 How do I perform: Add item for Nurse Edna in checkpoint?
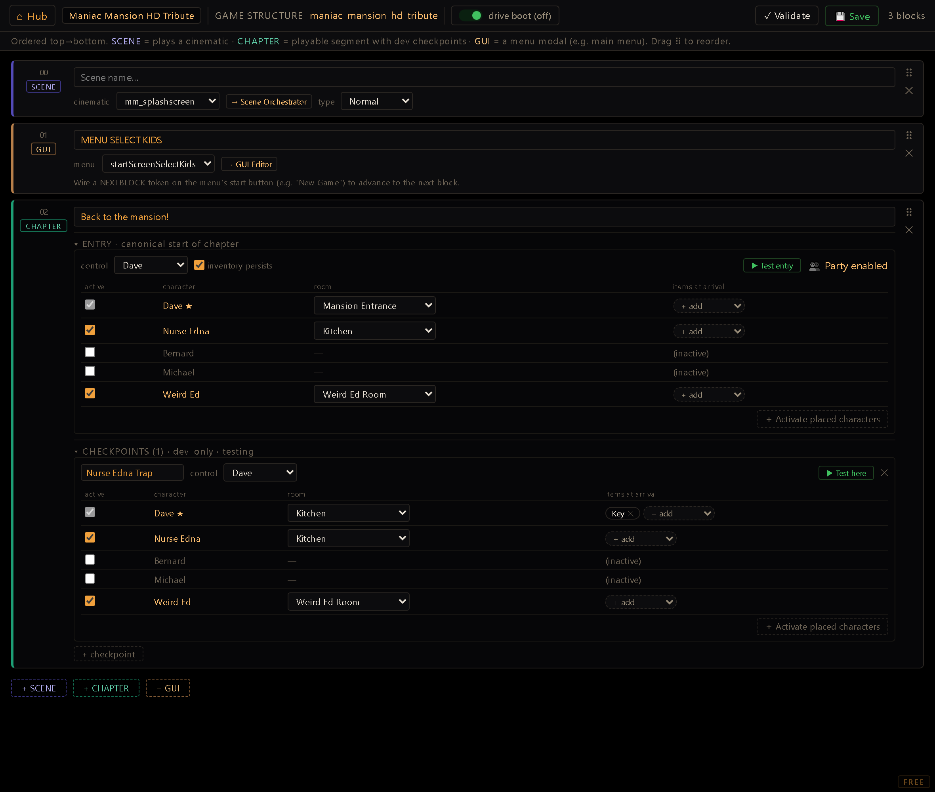tap(641, 539)
